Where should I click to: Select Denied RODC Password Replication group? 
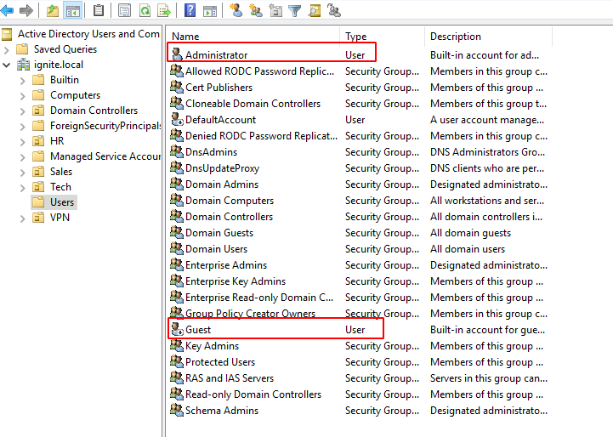[261, 136]
